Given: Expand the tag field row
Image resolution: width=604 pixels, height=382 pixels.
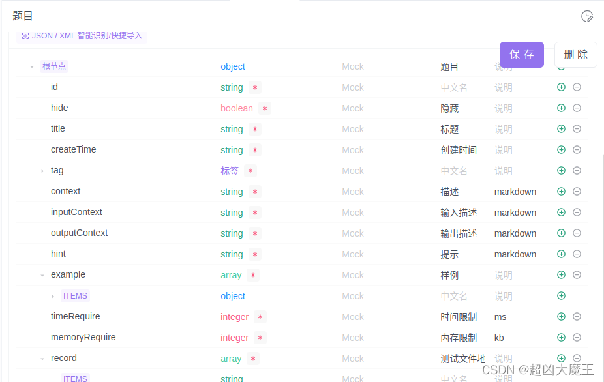Looking at the screenshot, I should (x=42, y=171).
